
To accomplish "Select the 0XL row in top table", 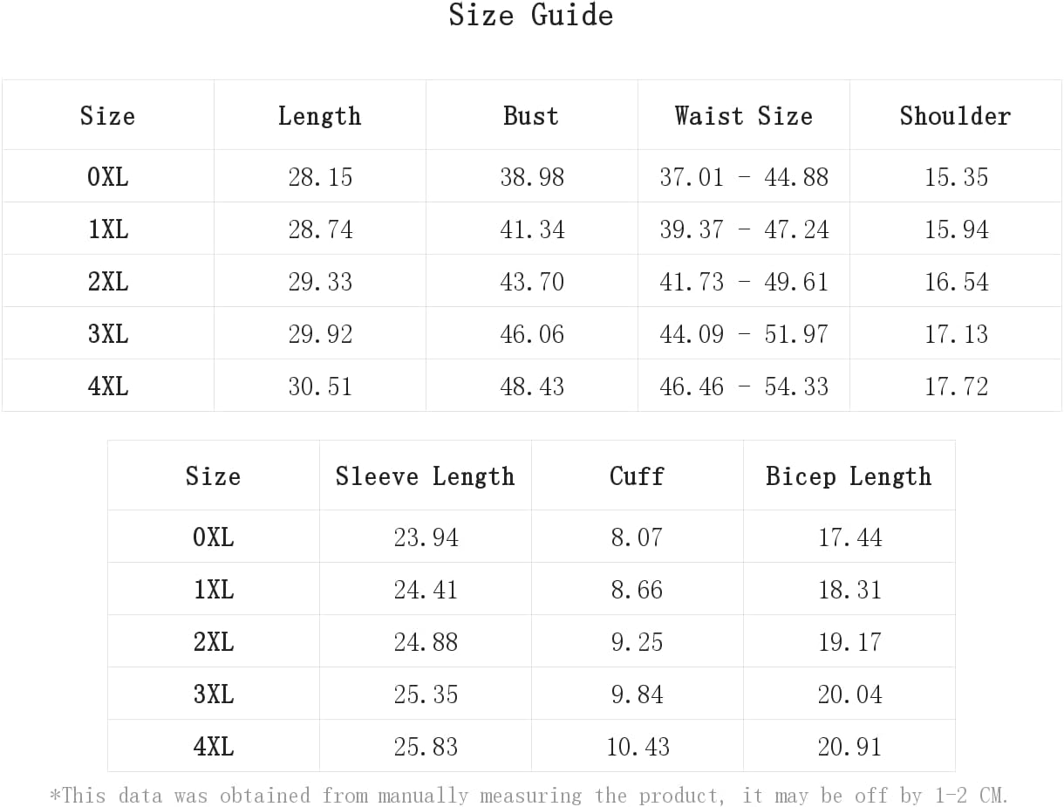I will click(532, 176).
